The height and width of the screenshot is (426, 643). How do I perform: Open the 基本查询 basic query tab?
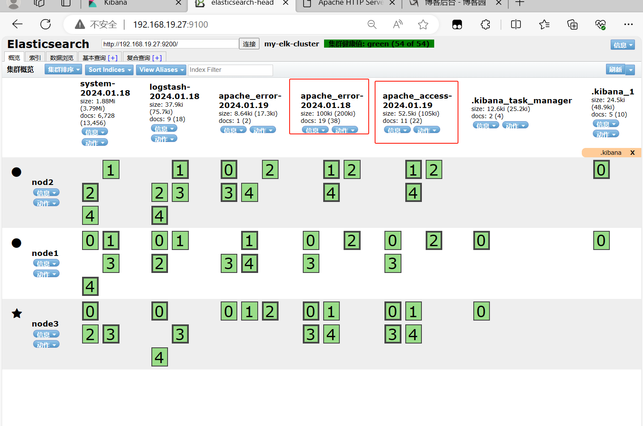coord(100,57)
